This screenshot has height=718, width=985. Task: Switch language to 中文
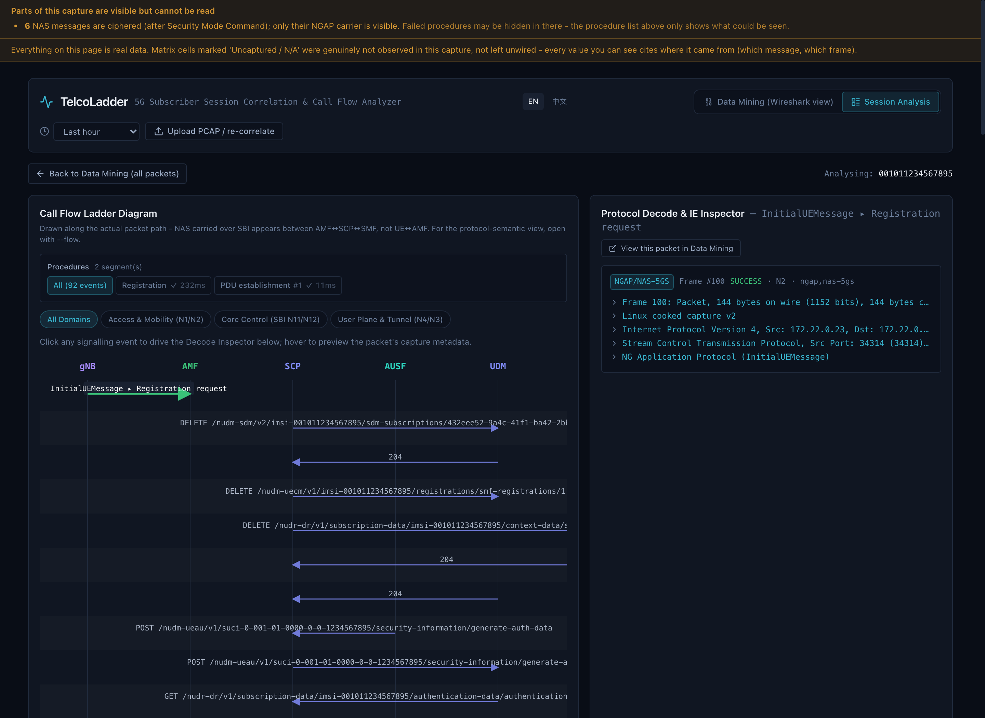tap(559, 102)
